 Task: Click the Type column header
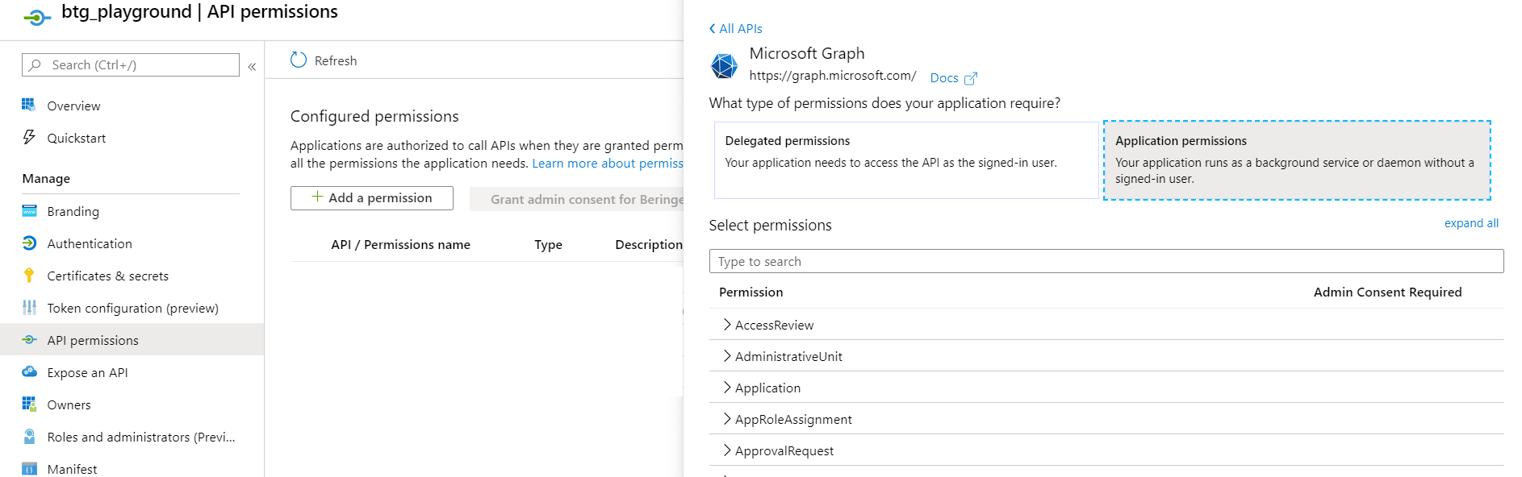point(548,244)
